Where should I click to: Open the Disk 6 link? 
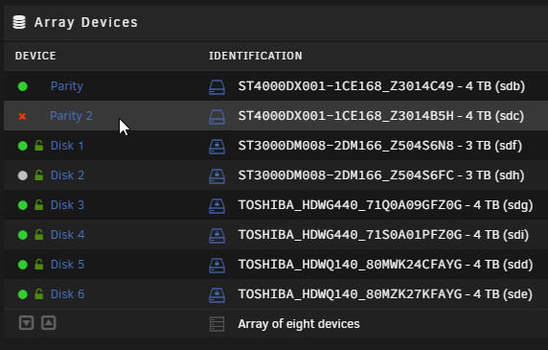(67, 294)
